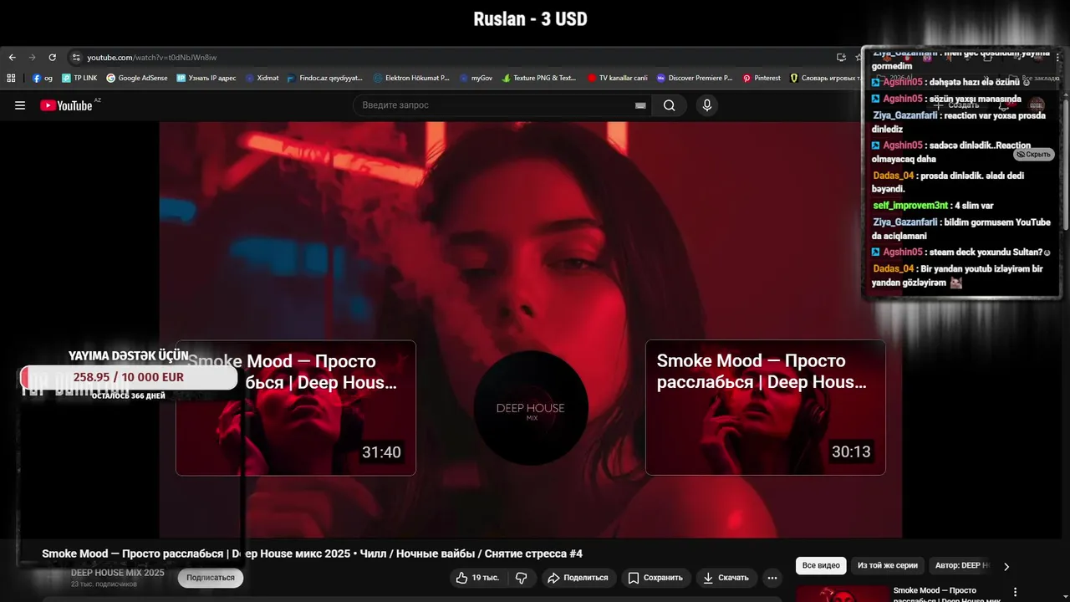Open the suggested Smoke Mood video thumbnail
This screenshot has width=1070, height=602.
tap(841, 593)
